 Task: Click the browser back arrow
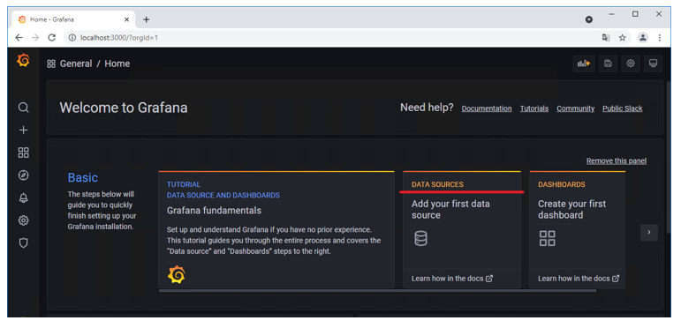tap(19, 38)
